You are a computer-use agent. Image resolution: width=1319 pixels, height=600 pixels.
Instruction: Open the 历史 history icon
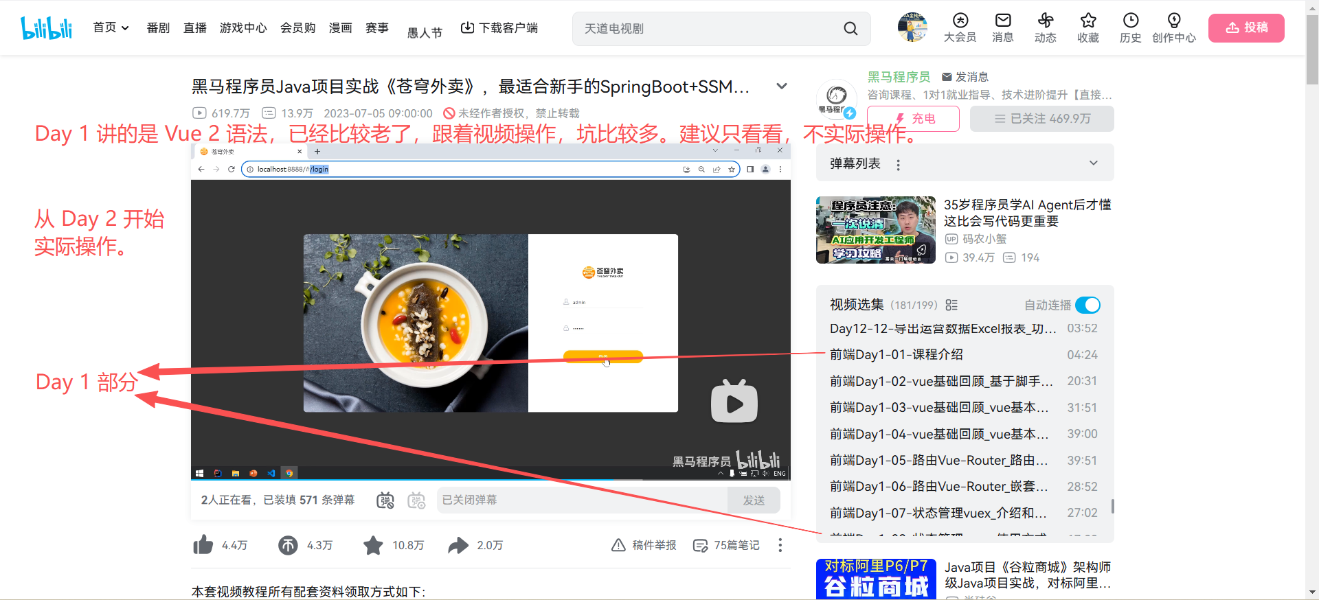pyautogui.click(x=1131, y=20)
